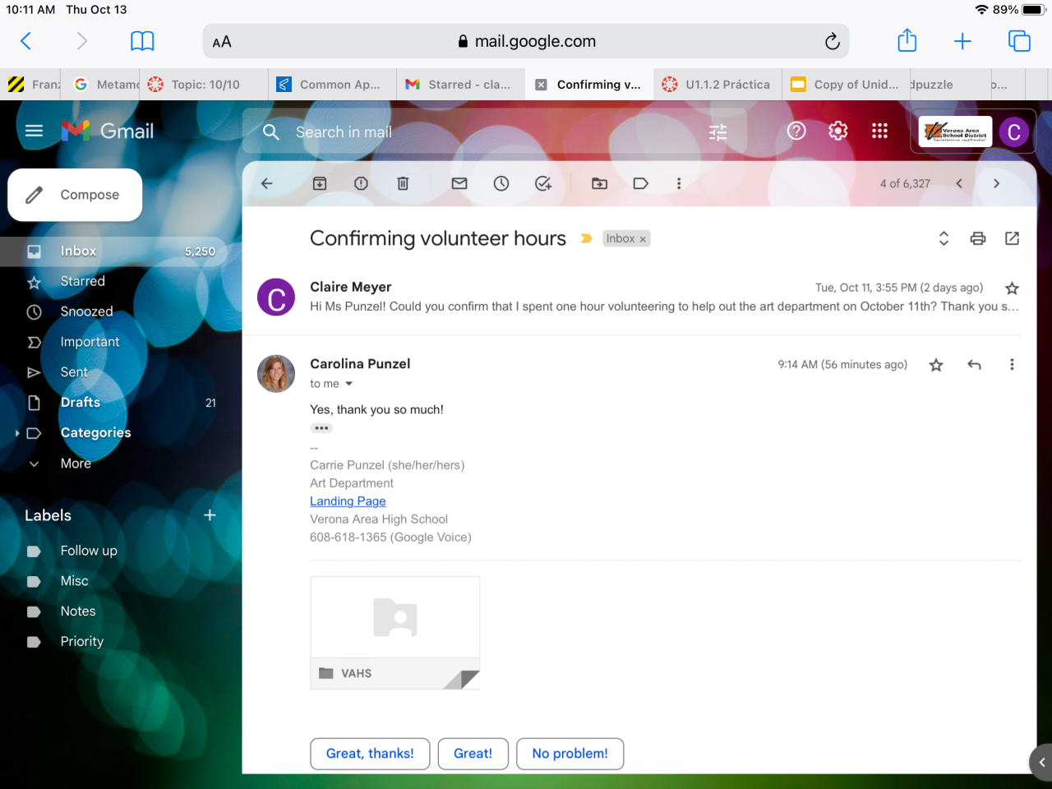Move conversation to a folder
Viewport: 1052px width, 789px height.
(600, 183)
